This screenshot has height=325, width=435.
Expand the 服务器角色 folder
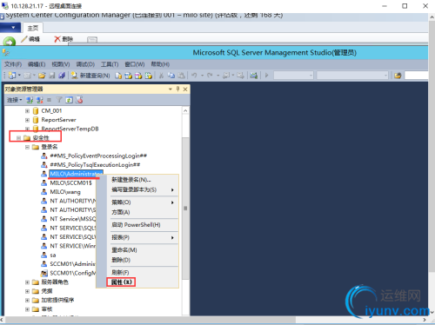(27, 282)
